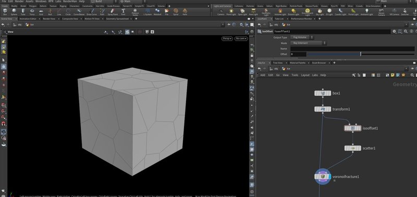Select the Sphere shelf tool

(14, 11)
